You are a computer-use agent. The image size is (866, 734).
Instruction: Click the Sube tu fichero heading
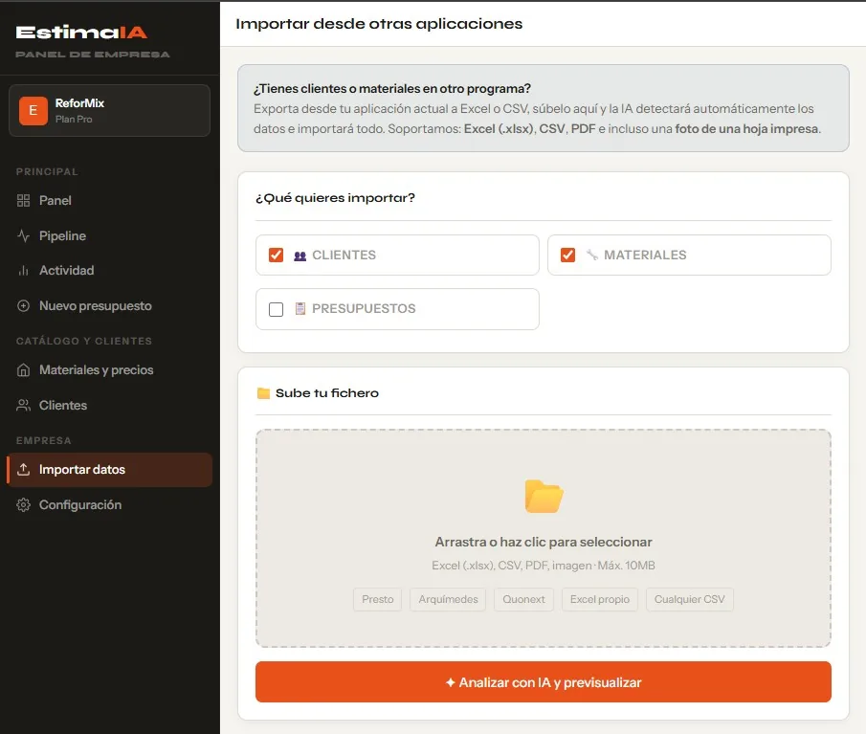pyautogui.click(x=327, y=393)
